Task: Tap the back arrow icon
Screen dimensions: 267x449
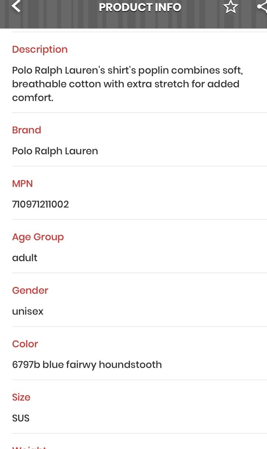Action: click(16, 6)
